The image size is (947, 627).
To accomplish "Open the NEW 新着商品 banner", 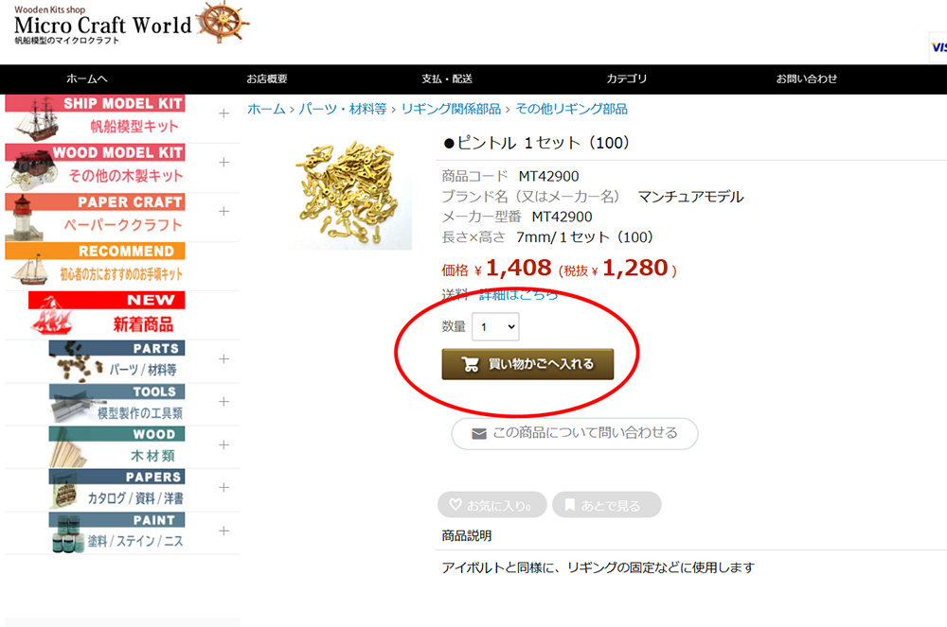I will click(x=106, y=315).
